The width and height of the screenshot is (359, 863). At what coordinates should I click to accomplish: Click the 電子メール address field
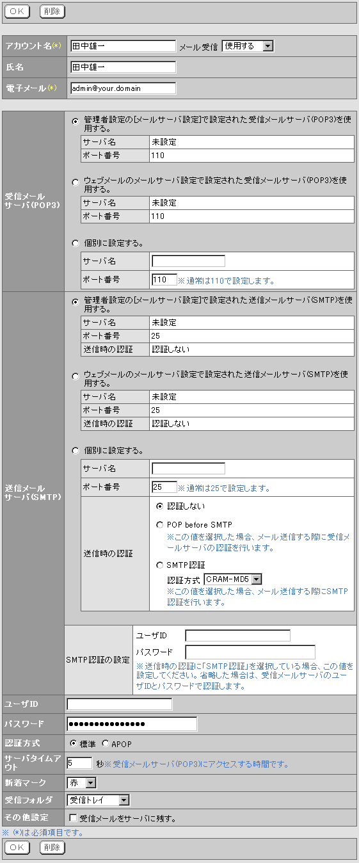click(x=122, y=88)
